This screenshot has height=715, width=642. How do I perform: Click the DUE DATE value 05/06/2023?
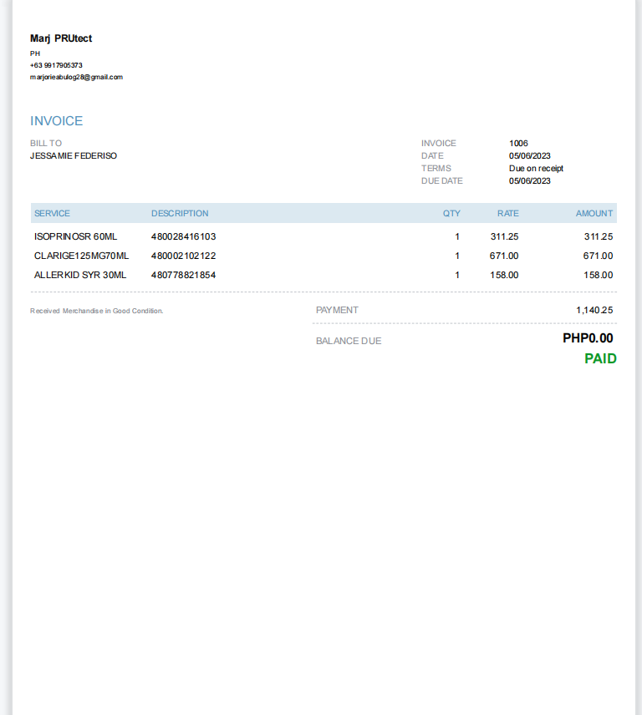click(530, 181)
